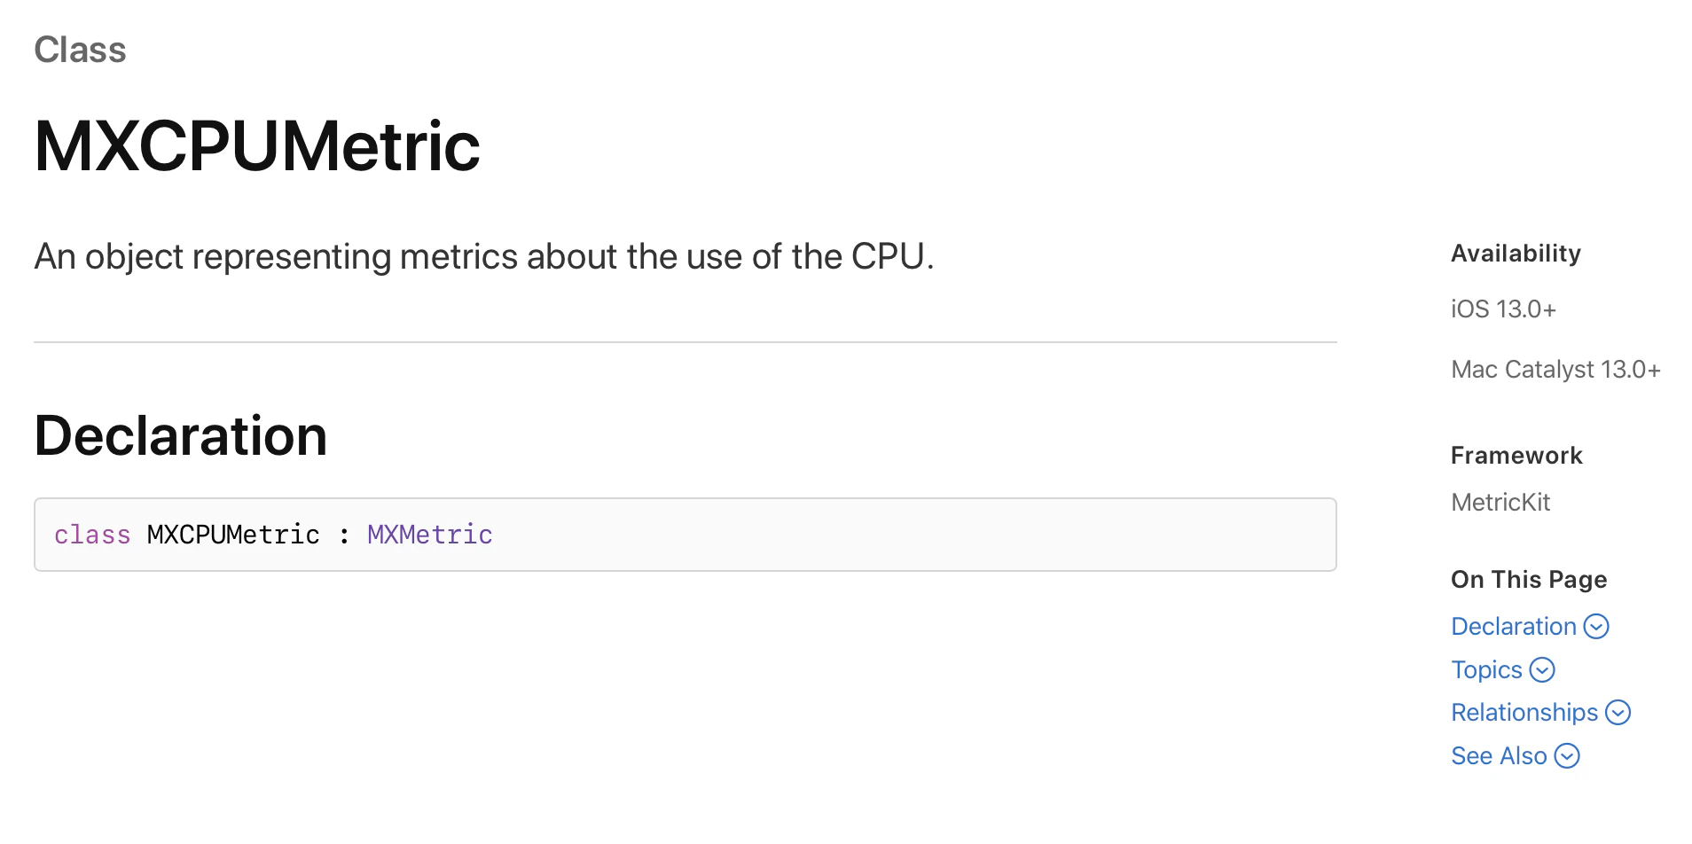The height and width of the screenshot is (844, 1692).
Task: Click the Declaration section heading
Action: click(x=181, y=436)
